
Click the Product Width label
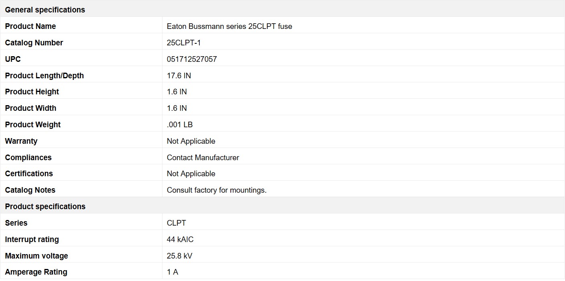[30, 108]
